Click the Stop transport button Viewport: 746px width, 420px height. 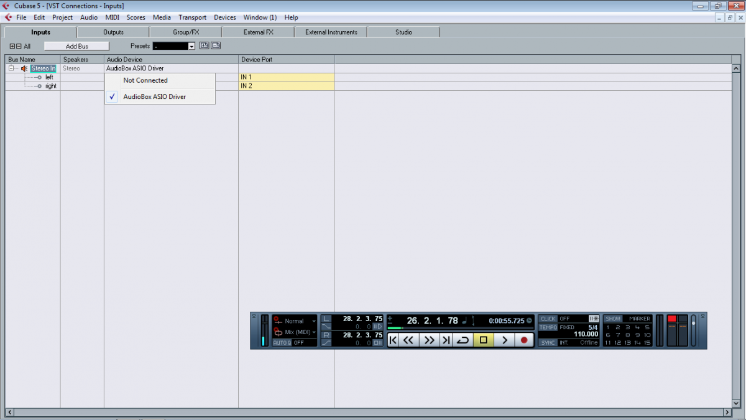pos(483,340)
